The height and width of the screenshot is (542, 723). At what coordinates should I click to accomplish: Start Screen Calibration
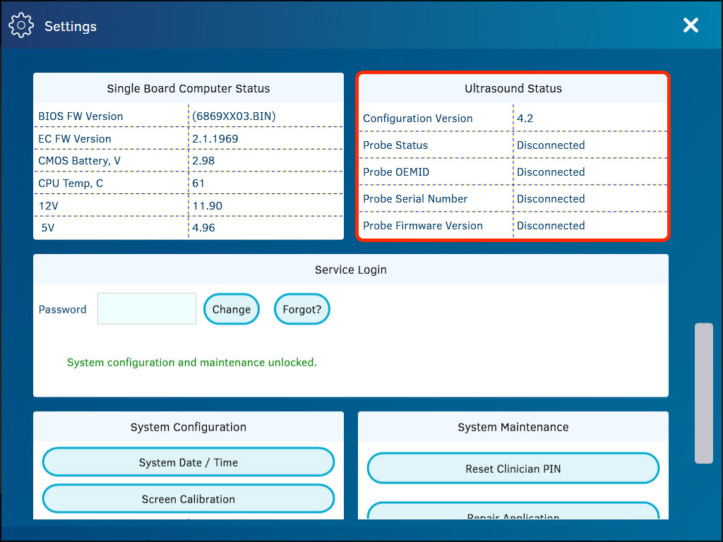point(188,499)
